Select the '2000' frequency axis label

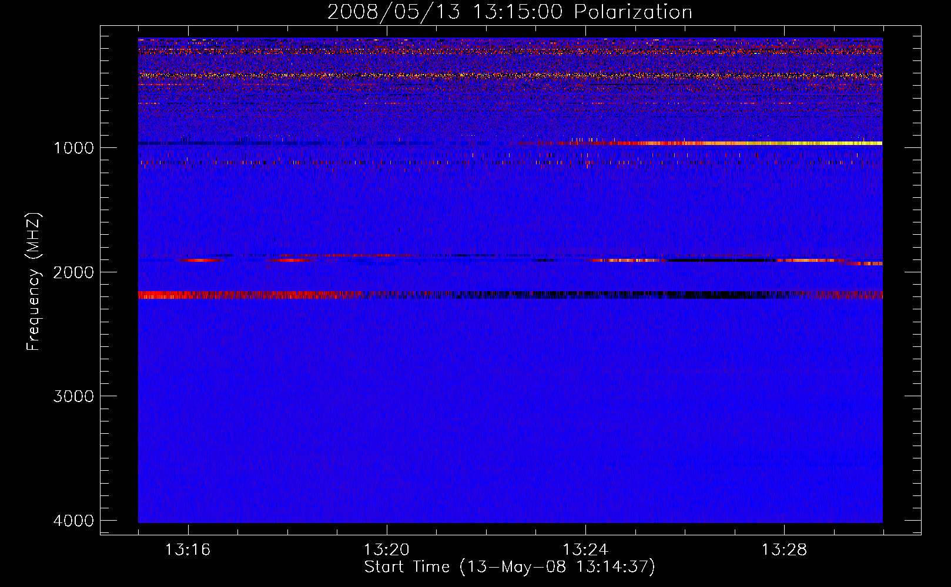pos(73,272)
